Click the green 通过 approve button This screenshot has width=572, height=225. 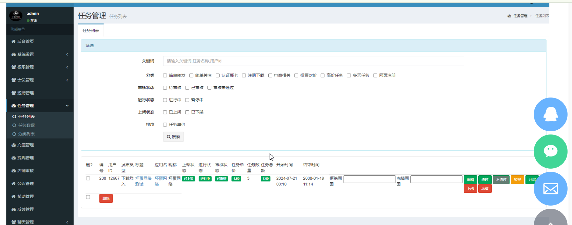click(485, 180)
